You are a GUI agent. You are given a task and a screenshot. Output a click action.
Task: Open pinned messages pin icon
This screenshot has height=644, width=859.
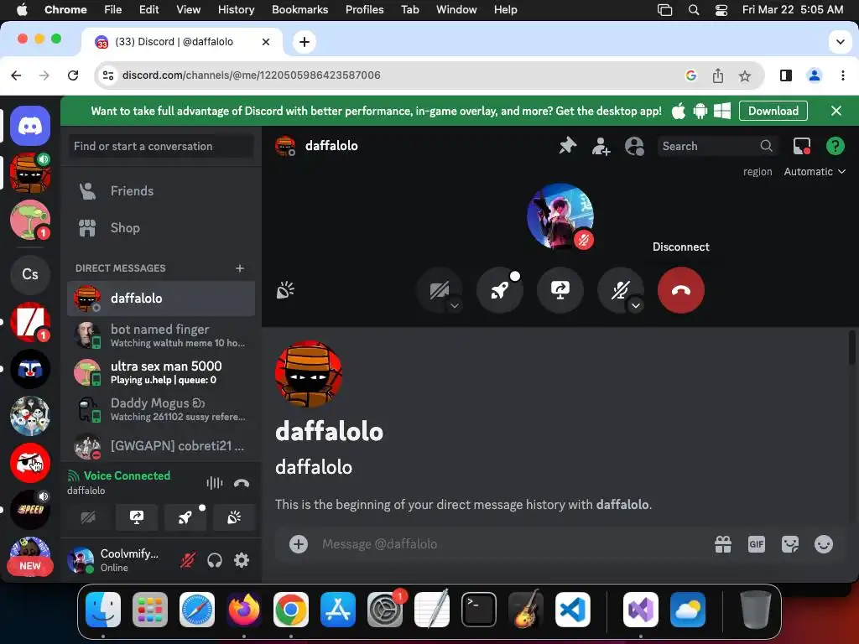click(x=568, y=146)
